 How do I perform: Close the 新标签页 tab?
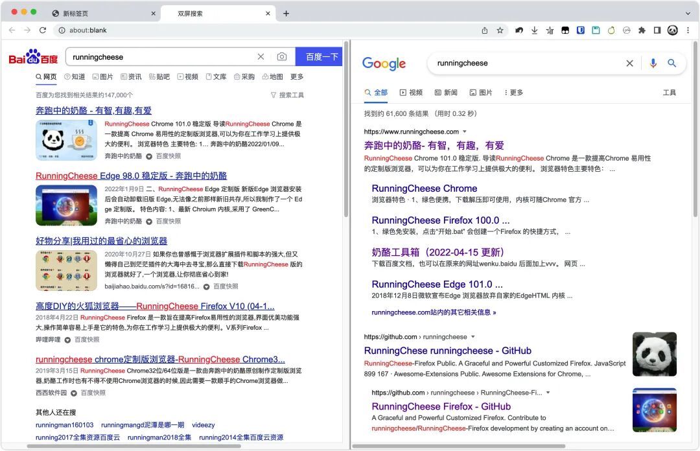click(153, 14)
